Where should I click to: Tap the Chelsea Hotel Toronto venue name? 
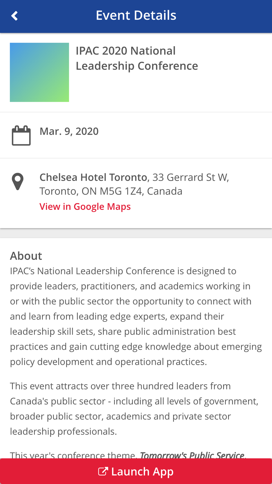pos(93,177)
